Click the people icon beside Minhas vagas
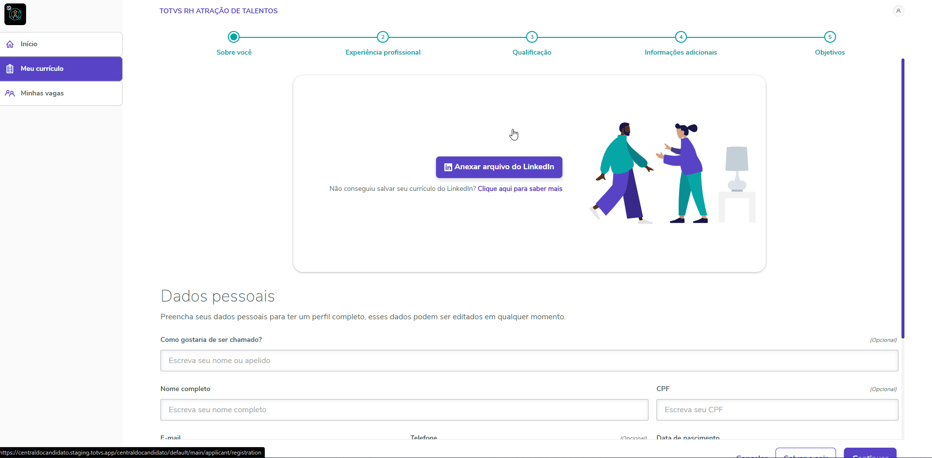This screenshot has width=932, height=458. pos(10,93)
